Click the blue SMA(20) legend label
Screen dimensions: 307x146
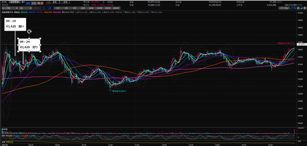[x=32, y=12]
